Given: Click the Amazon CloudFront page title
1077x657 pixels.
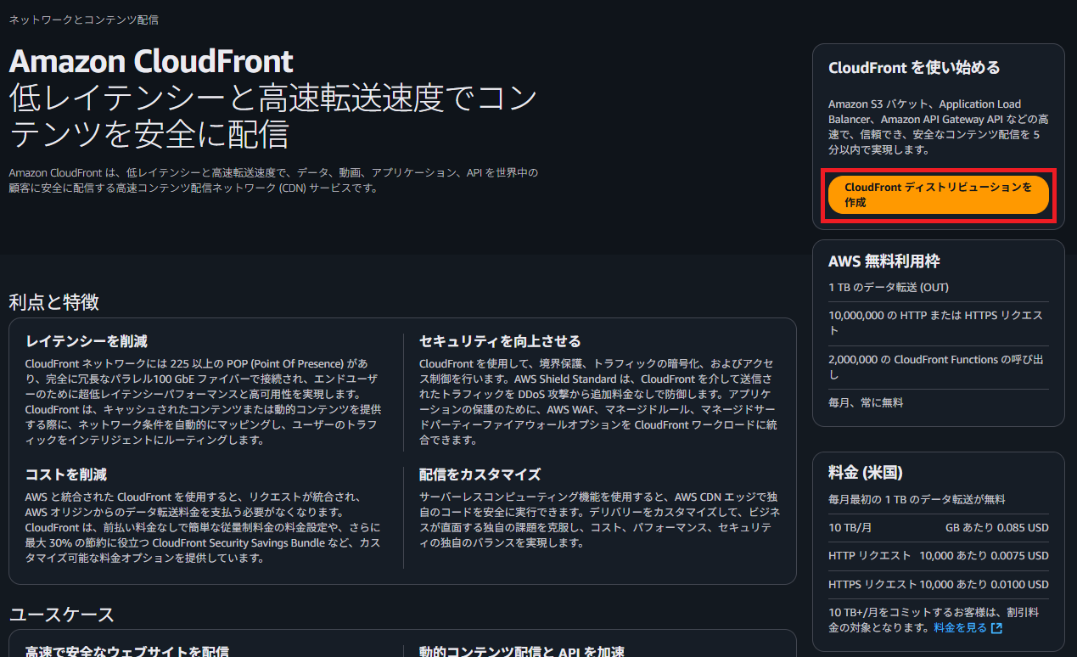Looking at the screenshot, I should pyautogui.click(x=150, y=61).
